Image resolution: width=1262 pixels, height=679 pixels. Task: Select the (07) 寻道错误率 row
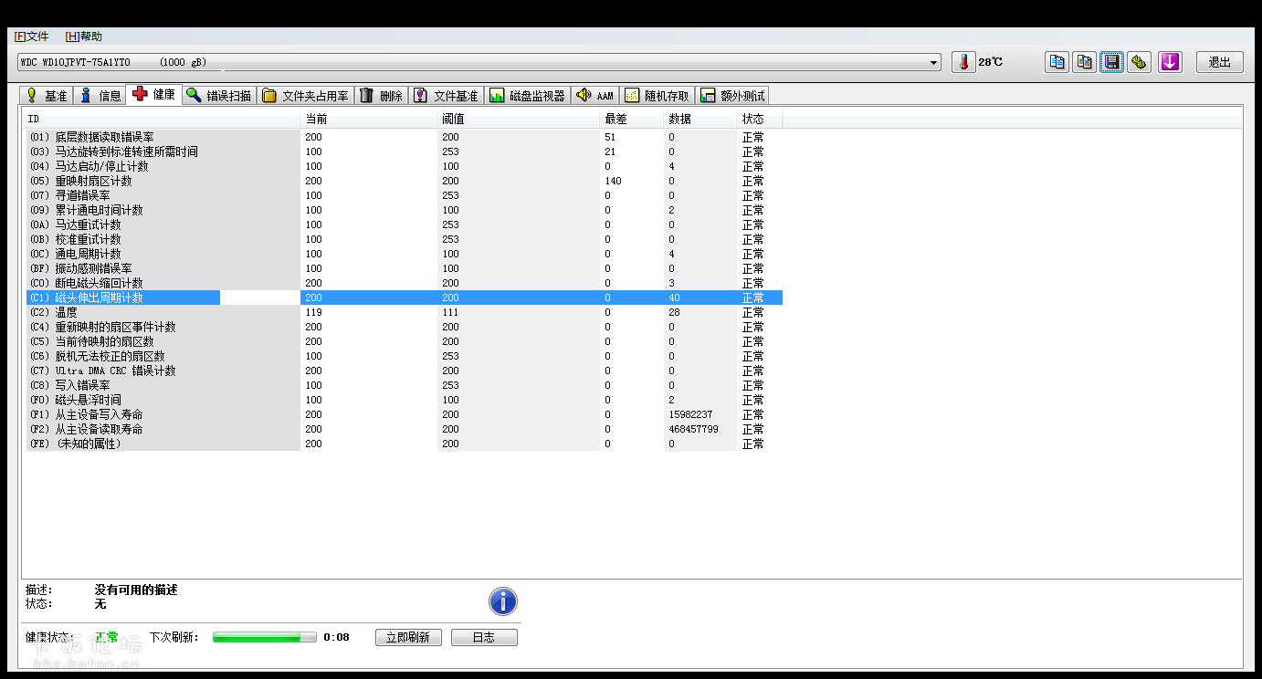[x=404, y=195]
